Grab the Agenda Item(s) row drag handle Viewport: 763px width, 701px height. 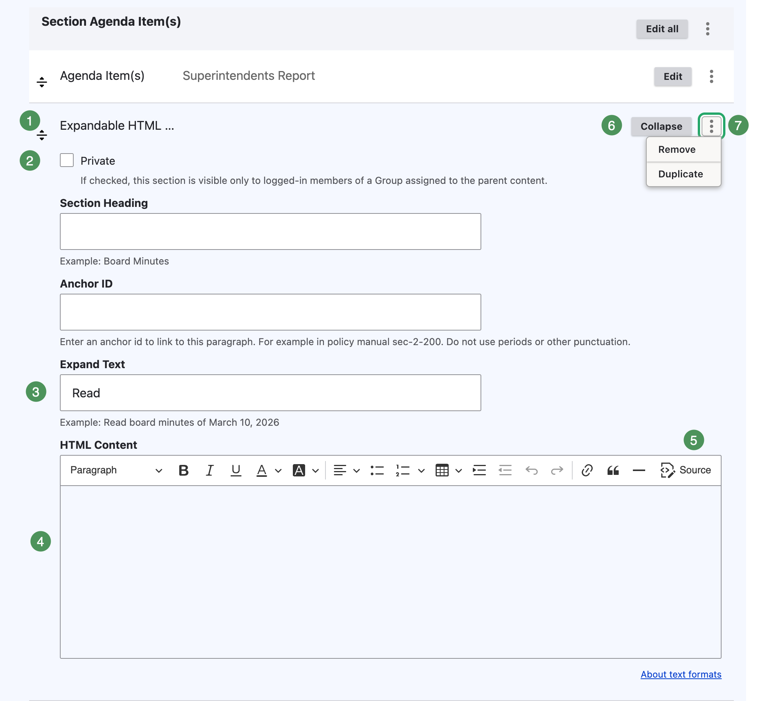coord(42,82)
